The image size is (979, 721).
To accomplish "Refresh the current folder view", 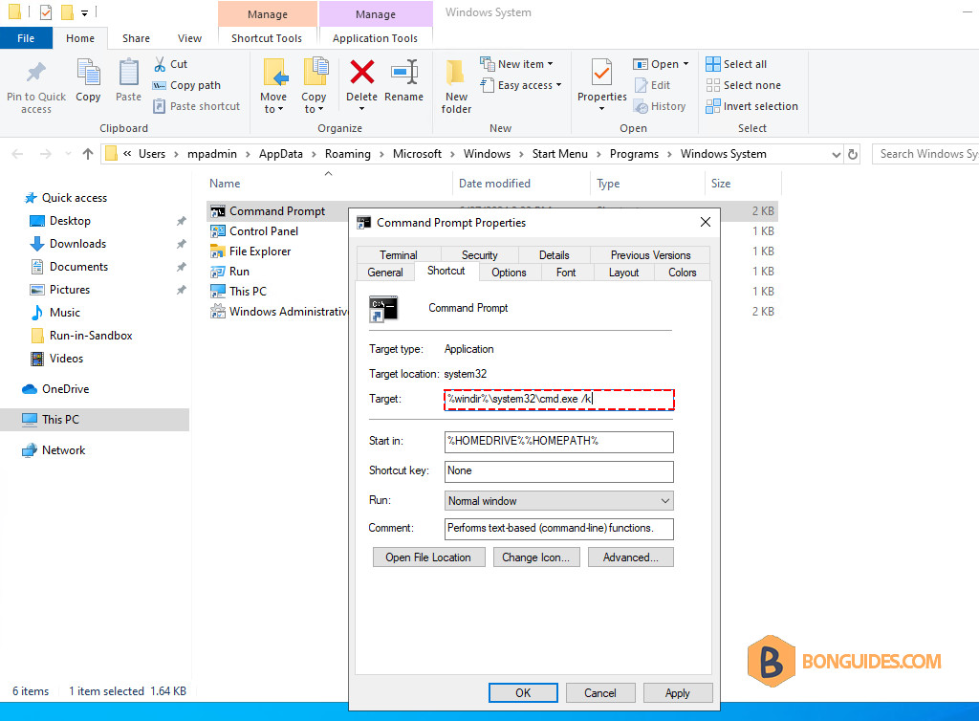I will 853,154.
